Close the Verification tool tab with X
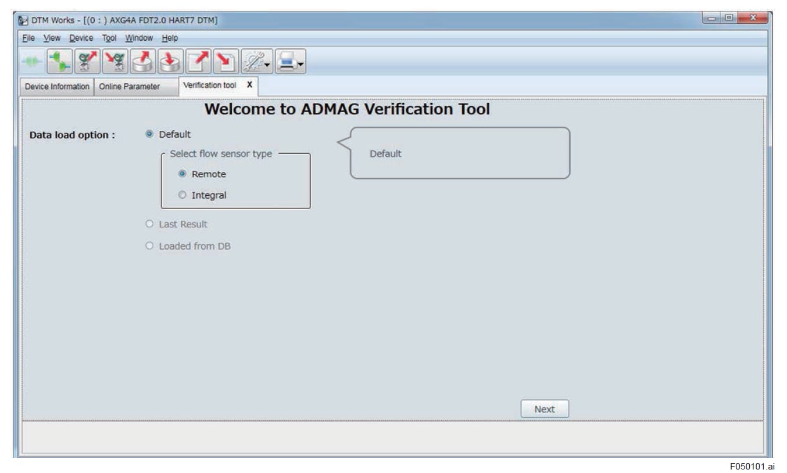Screen dimensions: 787x473 (x=249, y=85)
